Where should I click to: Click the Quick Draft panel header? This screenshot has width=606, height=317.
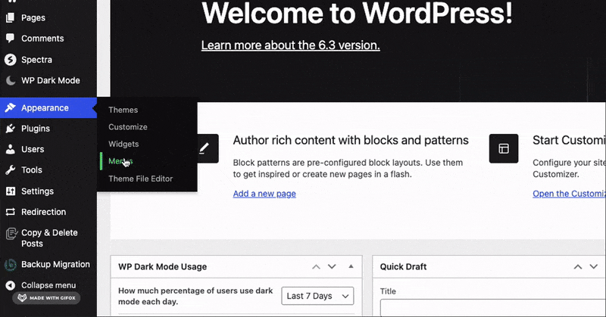(403, 266)
